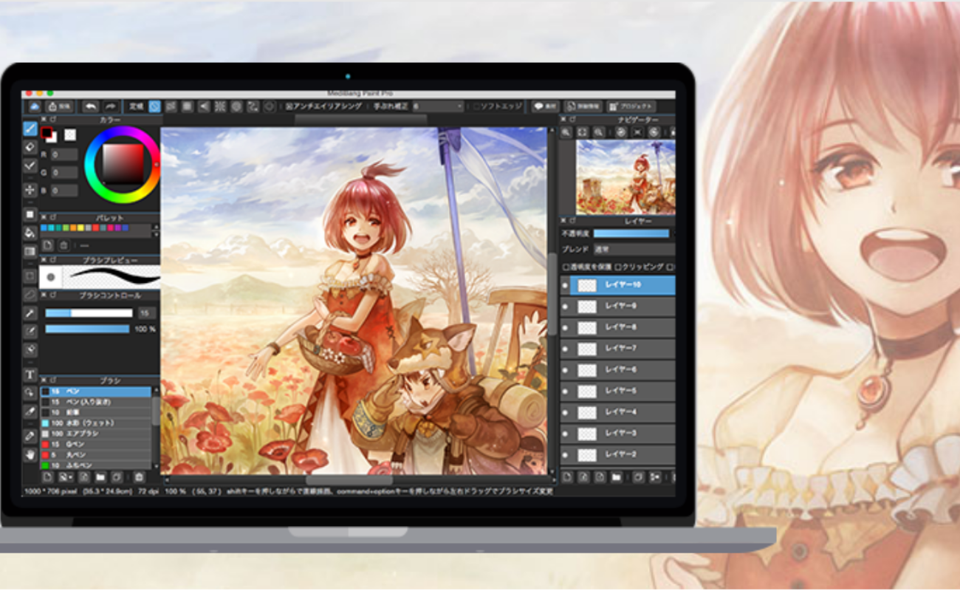Click the button left of プロジェクト

(583, 106)
